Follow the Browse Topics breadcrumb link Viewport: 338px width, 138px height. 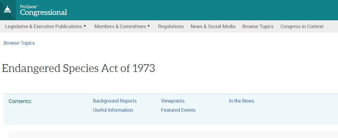coord(19,43)
